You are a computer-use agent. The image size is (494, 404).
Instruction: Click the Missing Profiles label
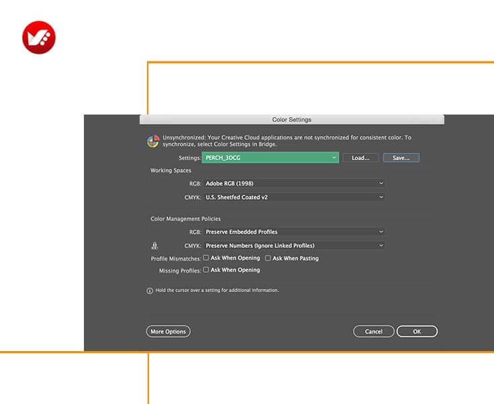[x=180, y=271]
